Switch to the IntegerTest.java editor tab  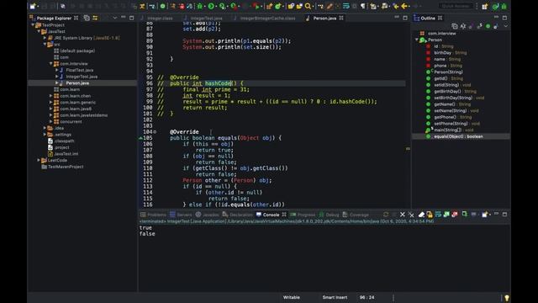pos(206,19)
